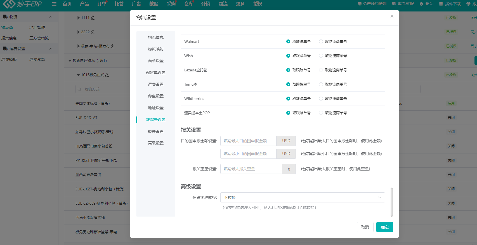Collapse the 1016极兔正式 row
477x245 pixels.
point(78,75)
